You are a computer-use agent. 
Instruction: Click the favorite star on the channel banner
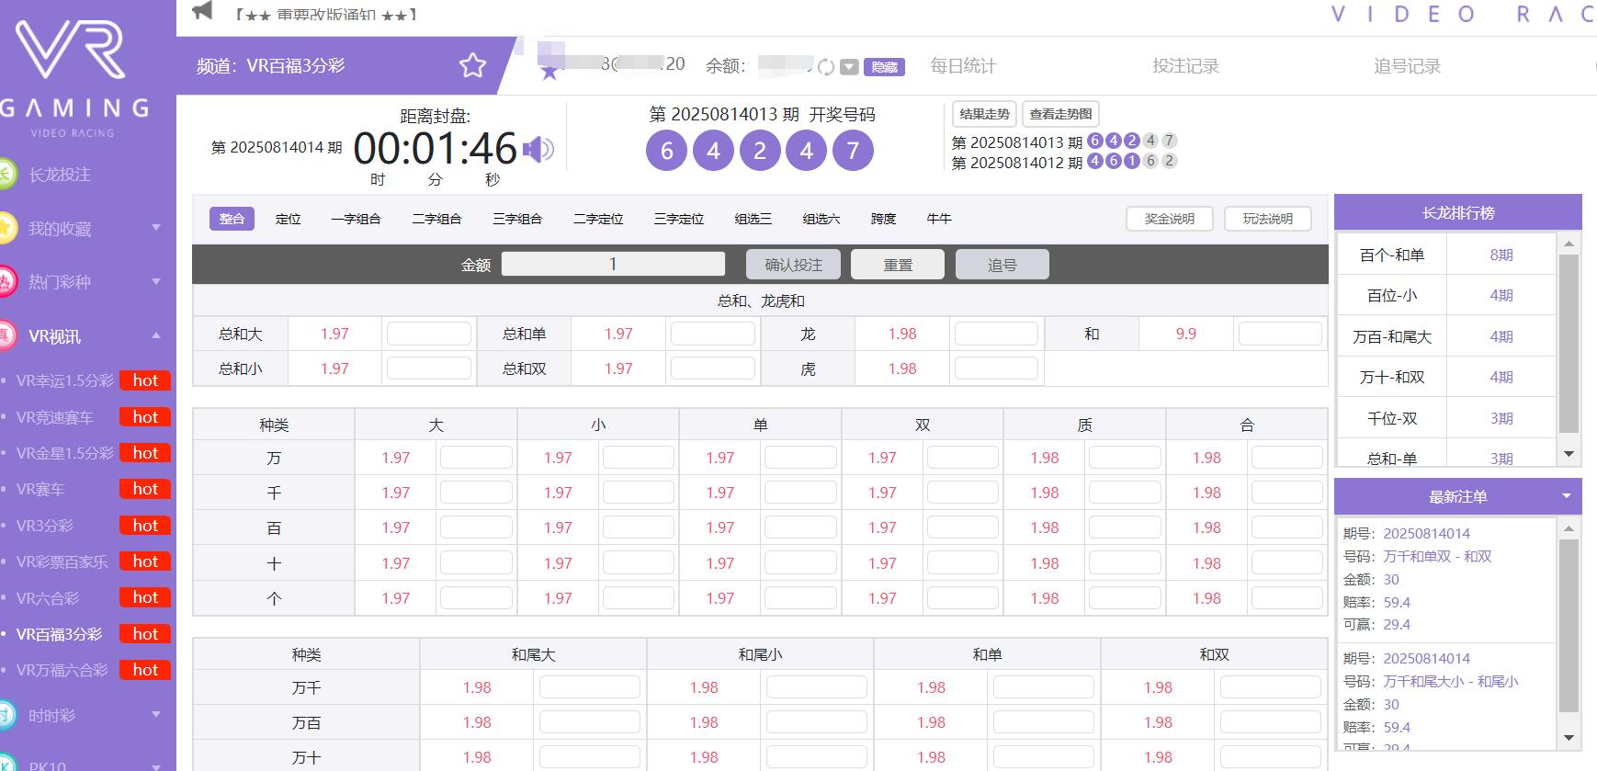click(x=472, y=65)
